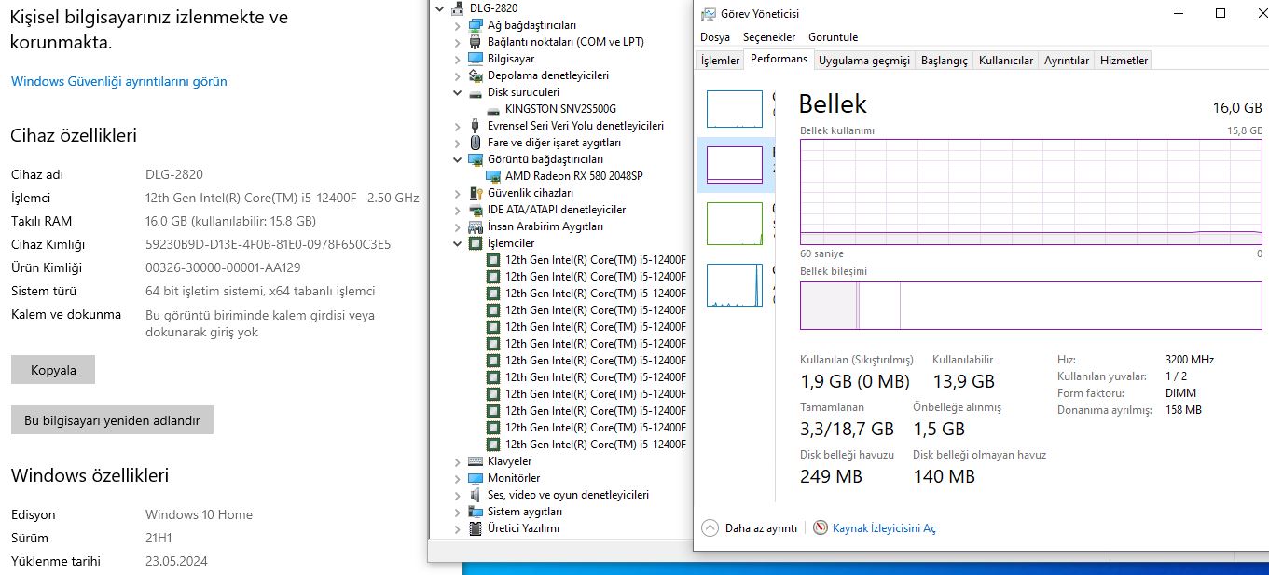Viewport: 1269px width, 575px height.
Task: Expand the Klavyeler node arrow
Action: [x=457, y=461]
